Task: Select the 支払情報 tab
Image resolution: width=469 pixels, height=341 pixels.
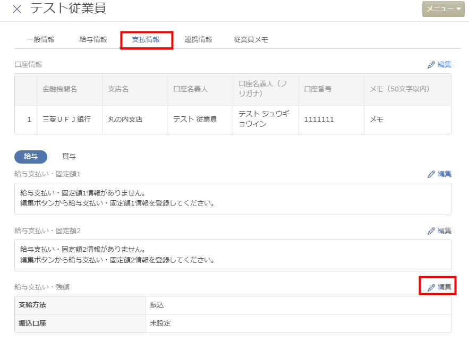Action: click(146, 39)
